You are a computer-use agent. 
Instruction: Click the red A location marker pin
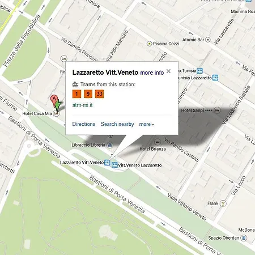click(54, 100)
